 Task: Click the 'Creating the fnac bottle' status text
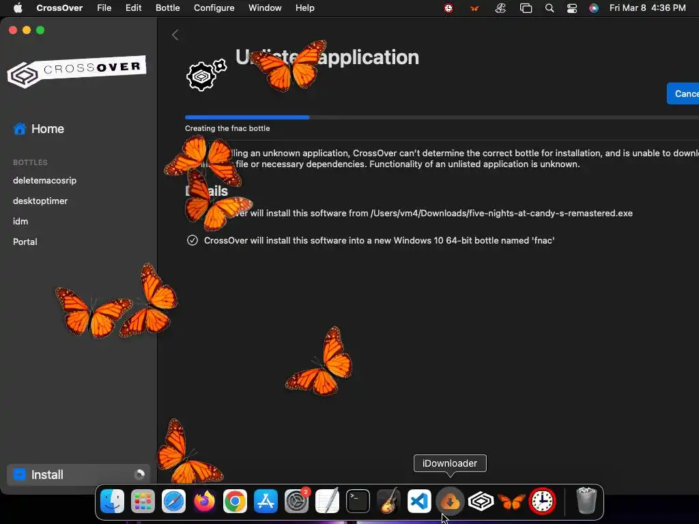tap(227, 128)
